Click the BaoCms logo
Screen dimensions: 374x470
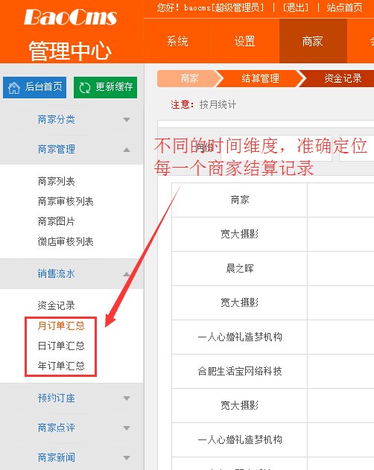tap(70, 17)
